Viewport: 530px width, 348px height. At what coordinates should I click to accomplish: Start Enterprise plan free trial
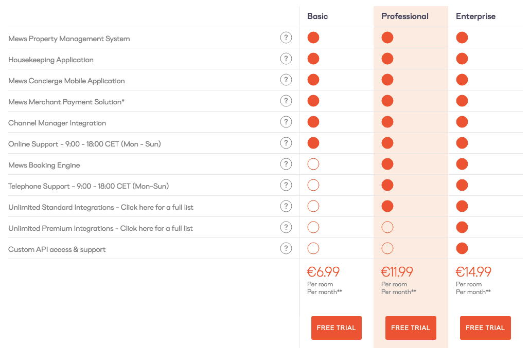pos(485,328)
